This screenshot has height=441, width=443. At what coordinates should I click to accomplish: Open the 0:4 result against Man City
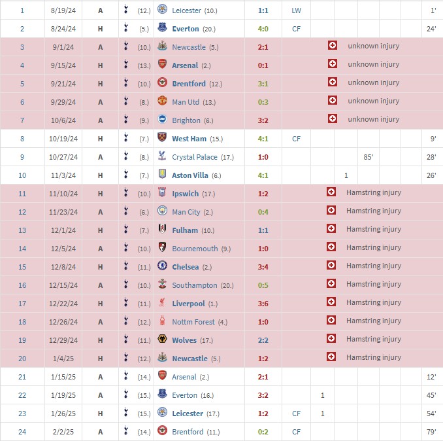[261, 212]
